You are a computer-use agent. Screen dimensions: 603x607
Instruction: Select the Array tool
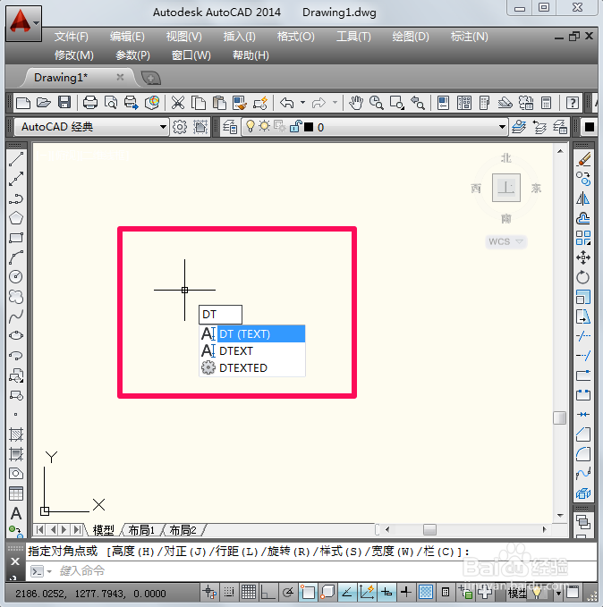pyautogui.click(x=583, y=238)
